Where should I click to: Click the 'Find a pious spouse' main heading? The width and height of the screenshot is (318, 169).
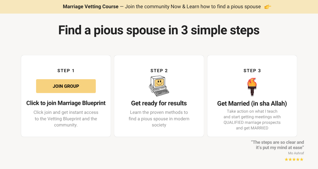pos(159,30)
